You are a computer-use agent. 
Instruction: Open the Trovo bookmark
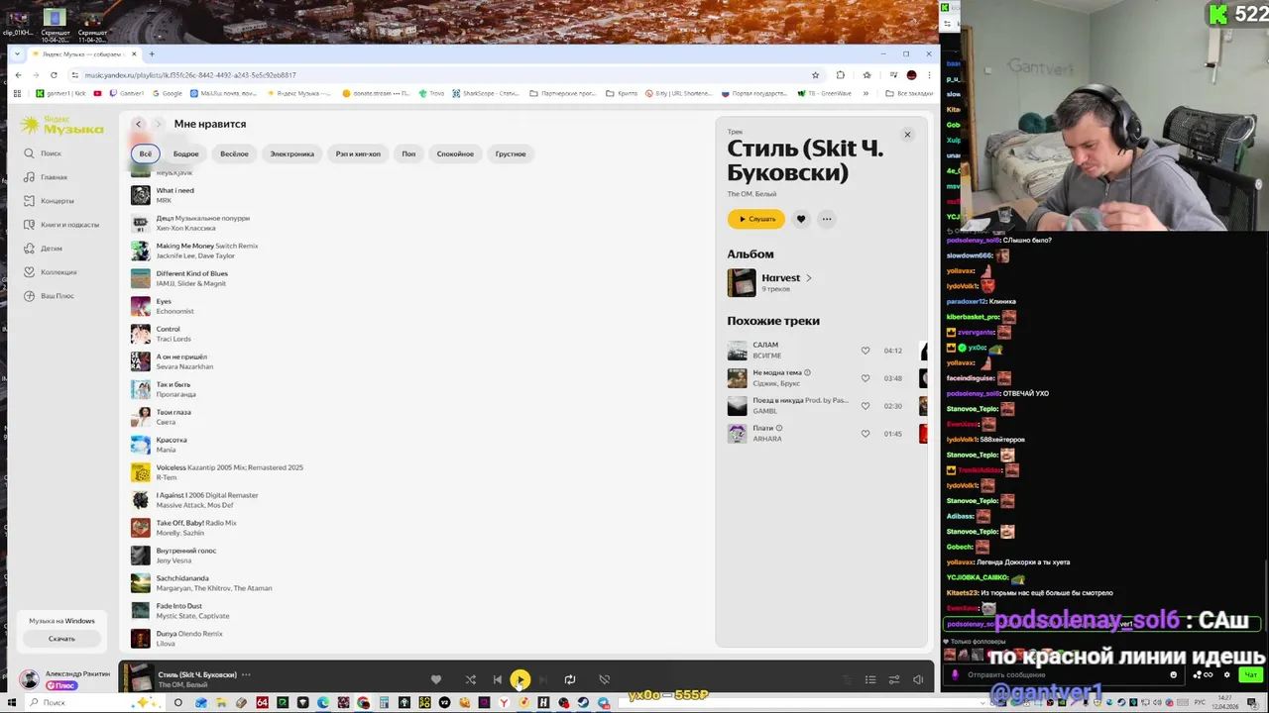[x=431, y=93]
